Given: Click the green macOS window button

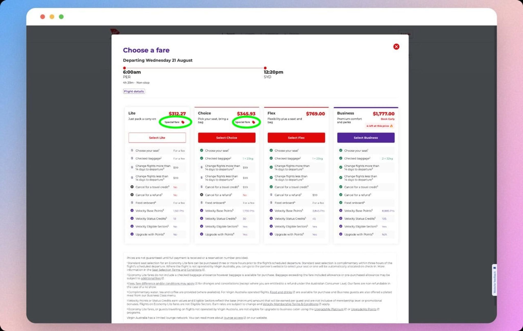Looking at the screenshot, I should click(x=61, y=17).
